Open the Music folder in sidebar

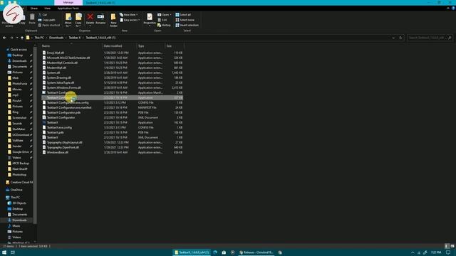point(16,226)
